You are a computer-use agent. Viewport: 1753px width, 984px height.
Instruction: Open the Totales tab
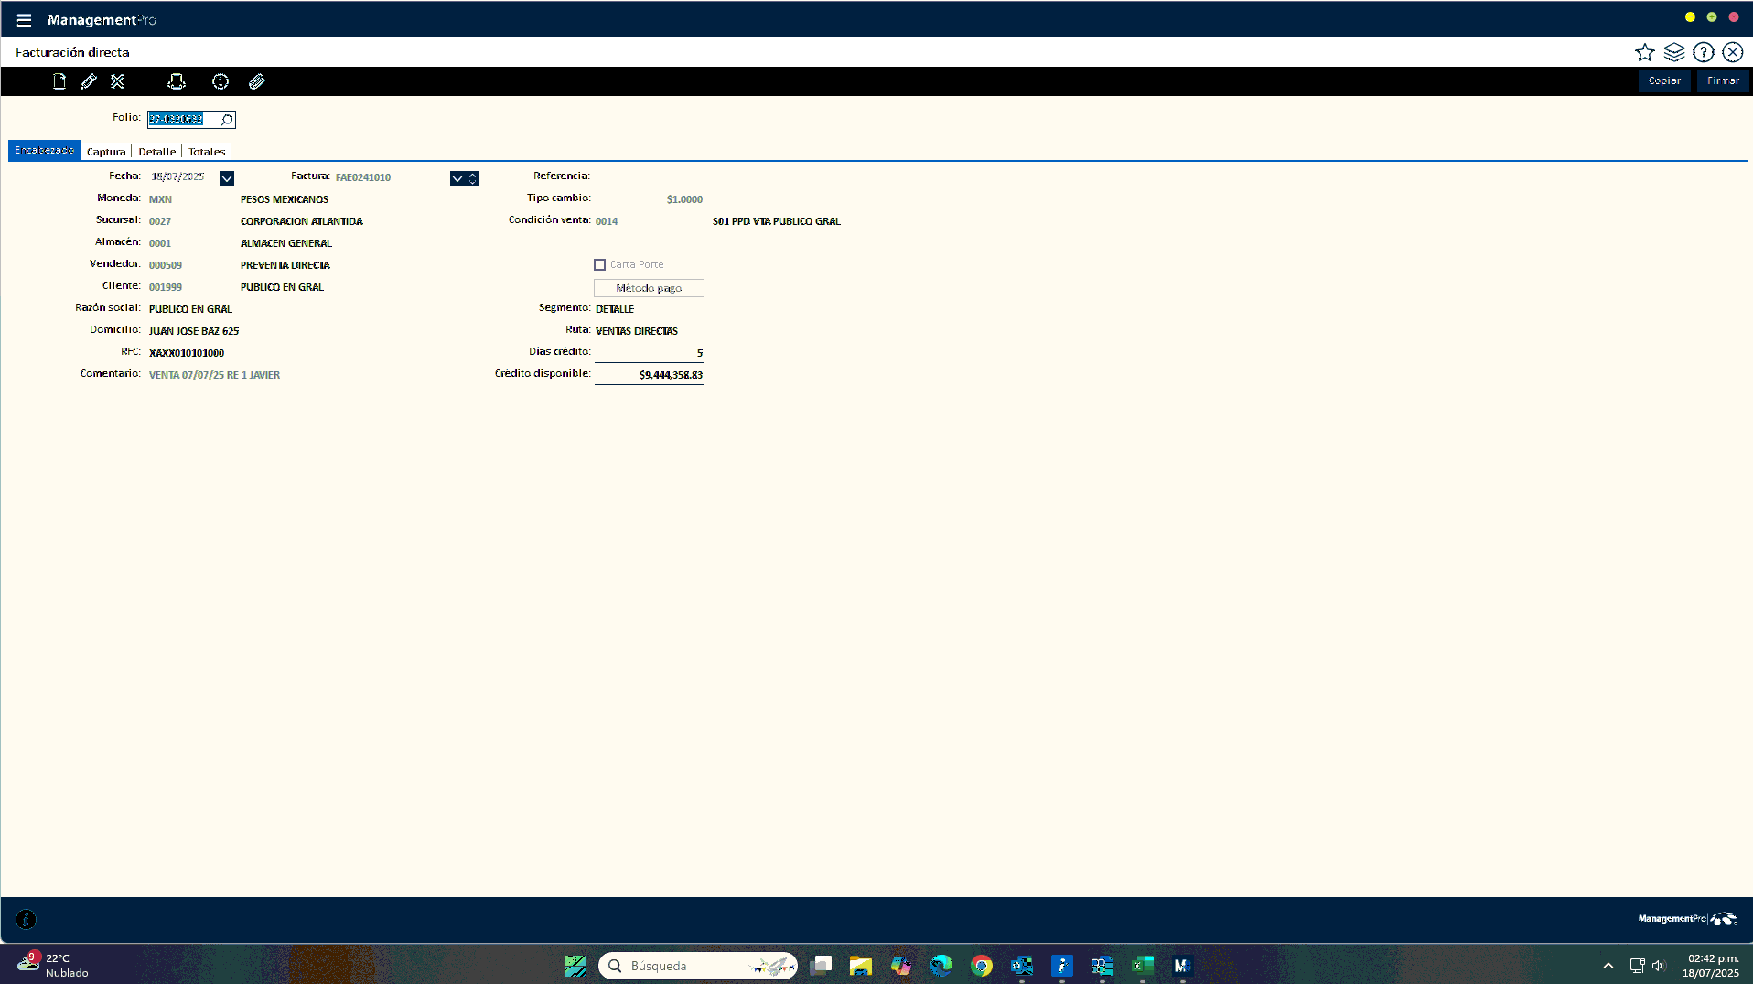click(207, 152)
